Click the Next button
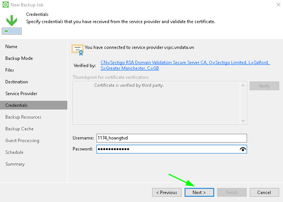The image size is (283, 202). click(x=199, y=192)
